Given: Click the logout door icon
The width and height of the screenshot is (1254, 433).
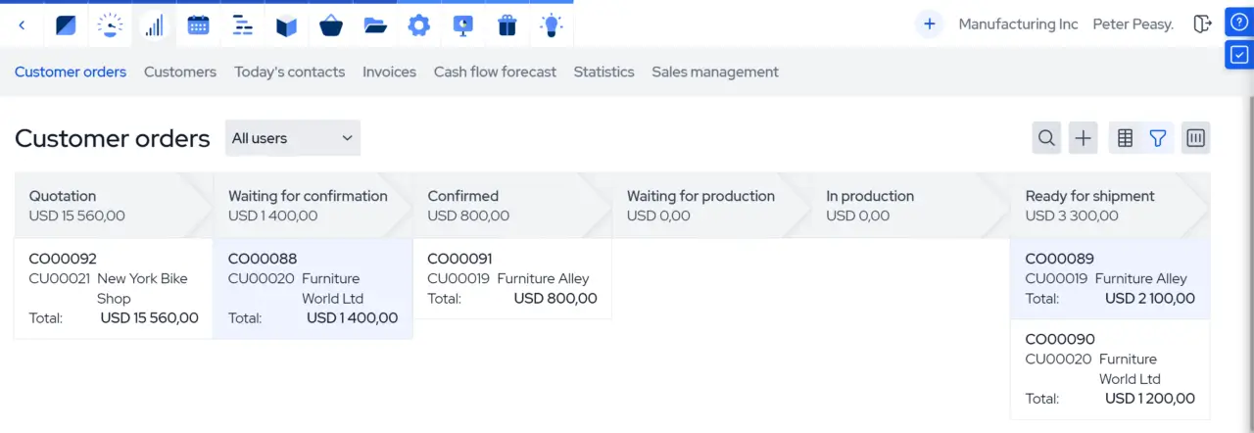Looking at the screenshot, I should coord(1203,24).
